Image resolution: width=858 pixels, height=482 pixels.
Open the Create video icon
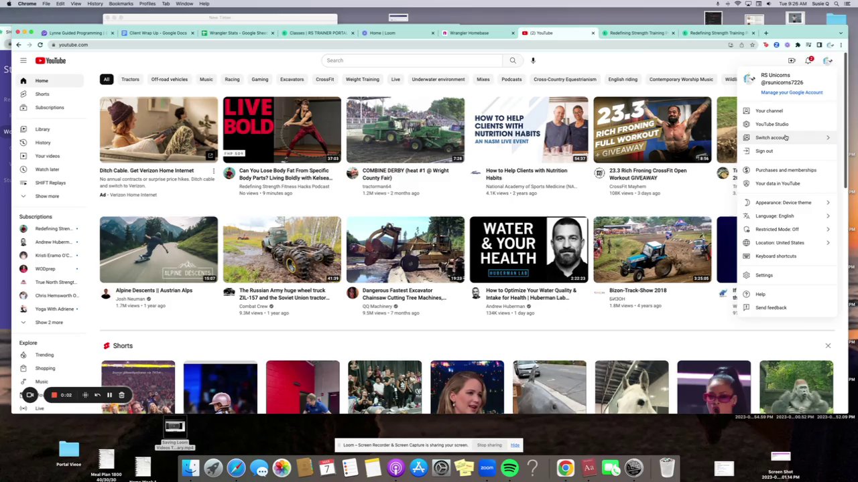click(792, 60)
